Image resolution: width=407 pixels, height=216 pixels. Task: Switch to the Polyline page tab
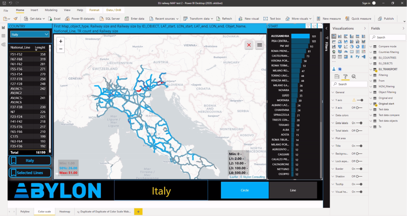point(25,211)
